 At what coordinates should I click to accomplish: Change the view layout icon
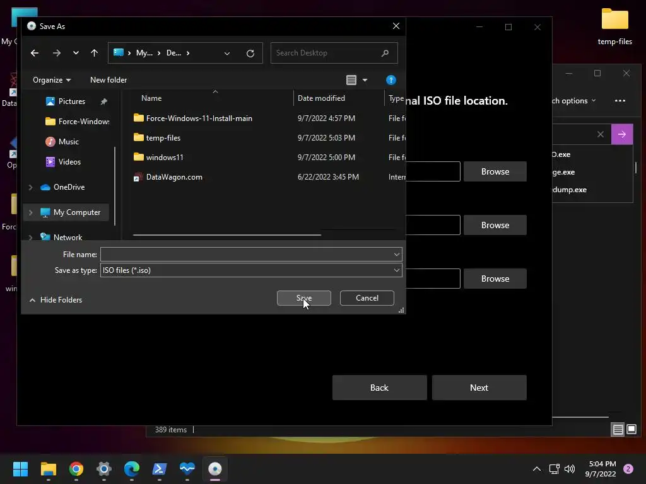tap(351, 80)
